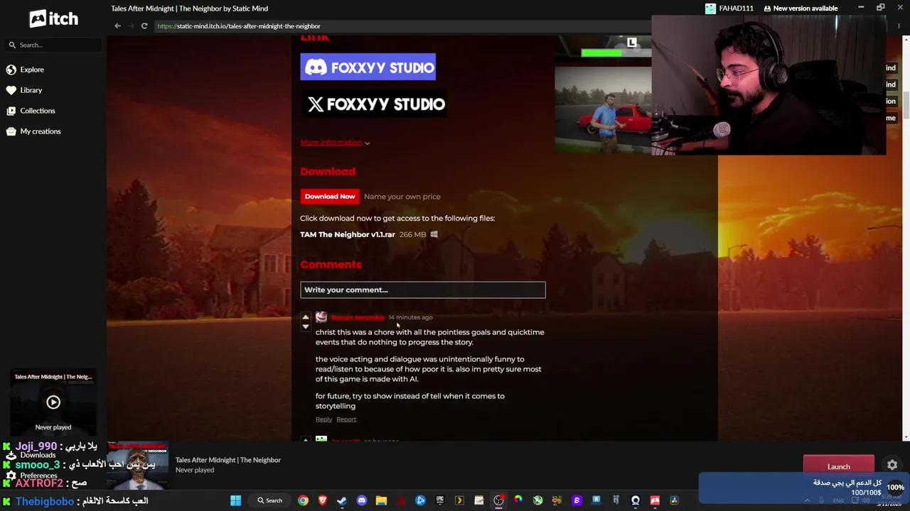The image size is (910, 511).
Task: Click TAM The Neighbor v1.1.rar filename
Action: point(348,234)
